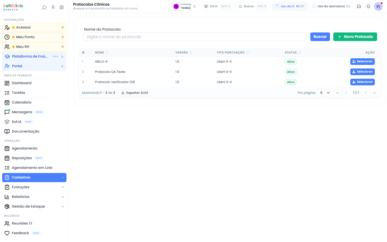Sort table by NOME column
This screenshot has height=242, width=387.
pos(102,53)
